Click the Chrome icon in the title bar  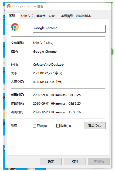pyautogui.click(x=9, y=6)
